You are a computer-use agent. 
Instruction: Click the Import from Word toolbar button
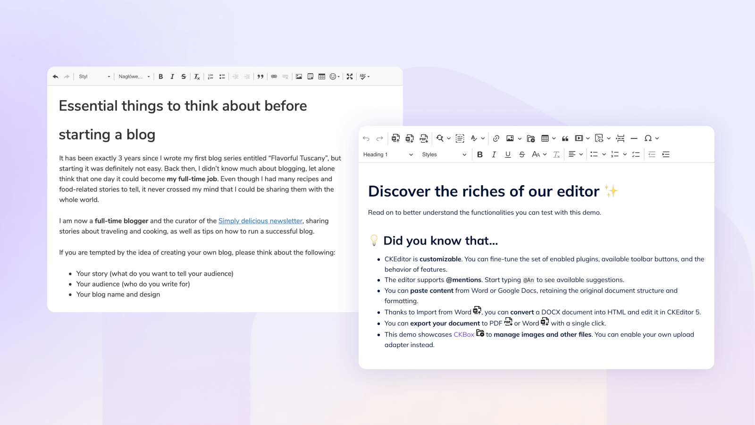point(396,138)
